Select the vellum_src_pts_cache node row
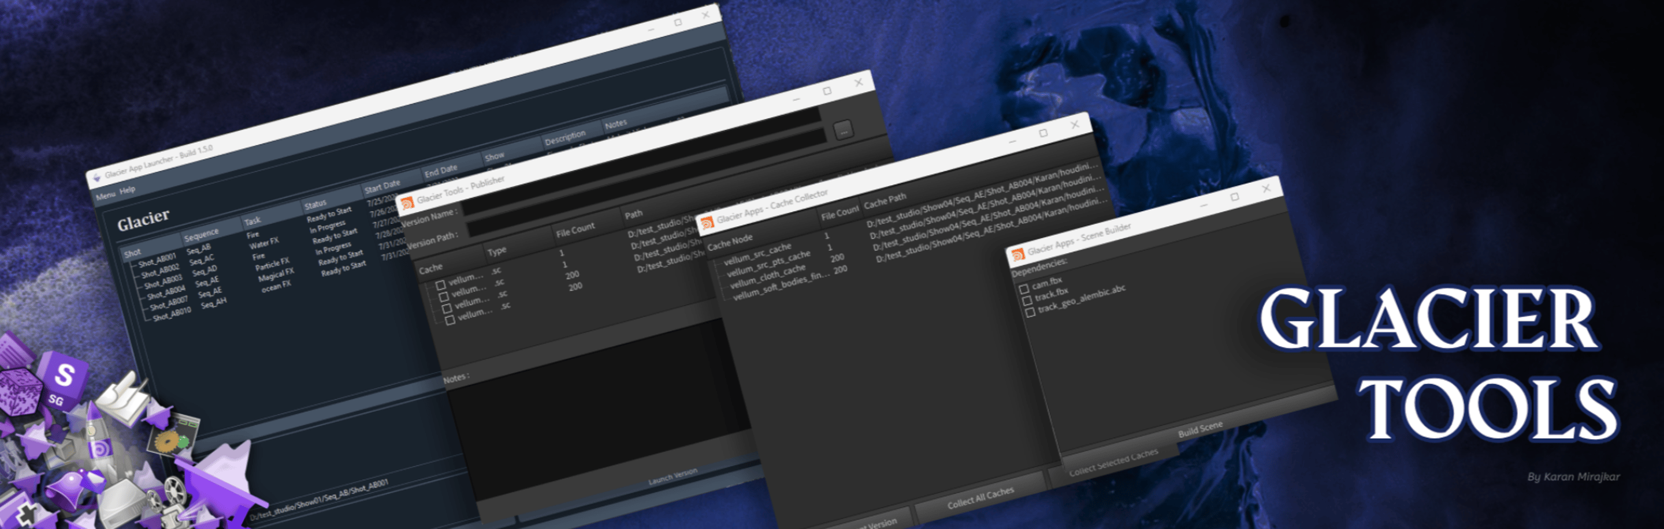The width and height of the screenshot is (1664, 529). (x=768, y=264)
